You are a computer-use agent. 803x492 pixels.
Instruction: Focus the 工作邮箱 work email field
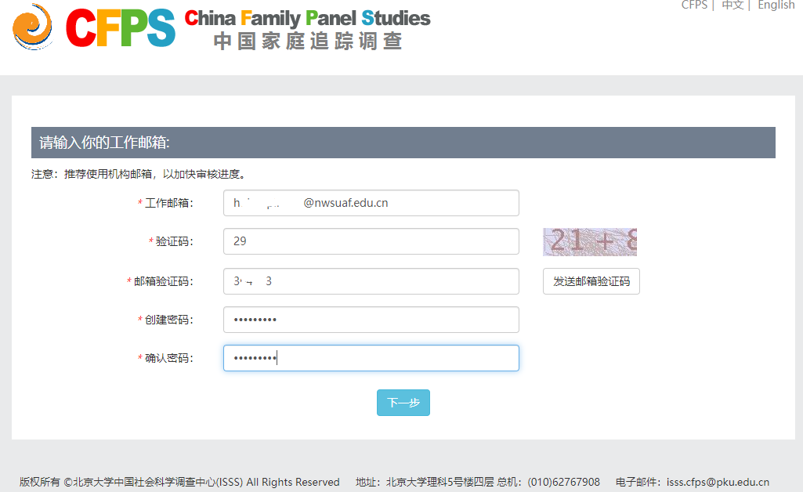coord(371,203)
